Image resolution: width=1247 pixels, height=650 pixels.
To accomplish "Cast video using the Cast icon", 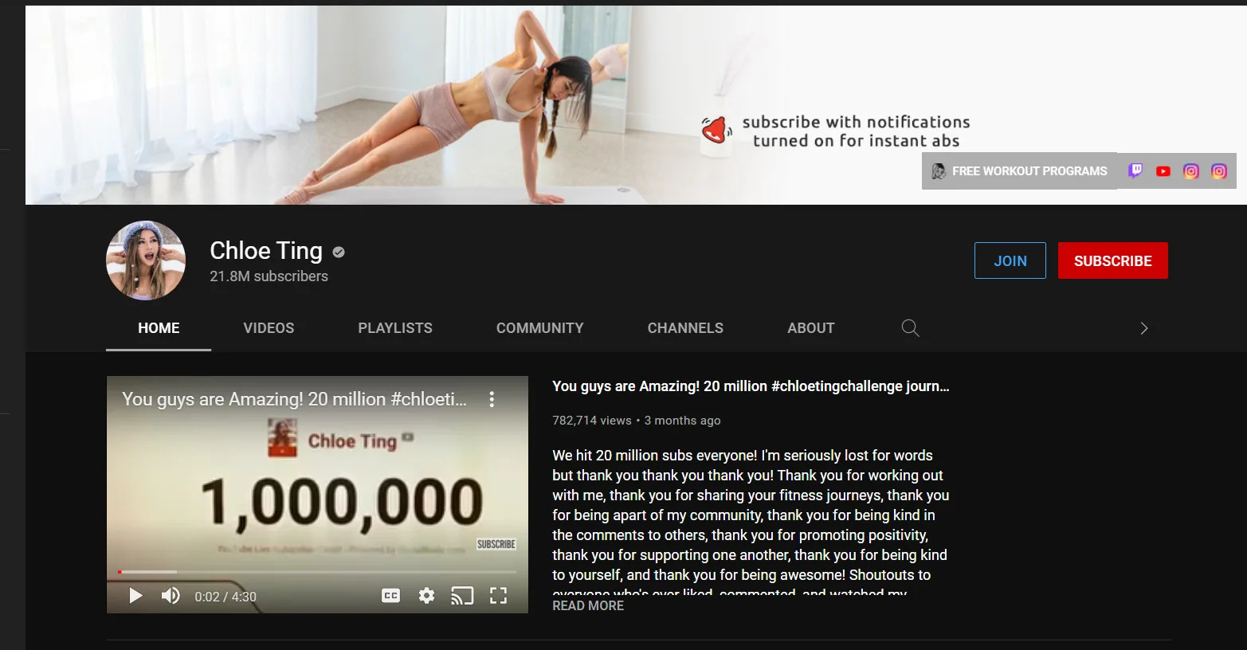I will [462, 596].
